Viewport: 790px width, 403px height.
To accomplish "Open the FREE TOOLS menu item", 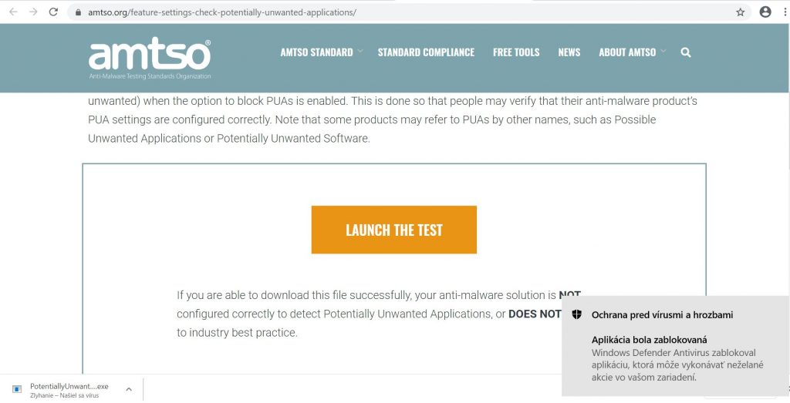I will click(x=516, y=52).
